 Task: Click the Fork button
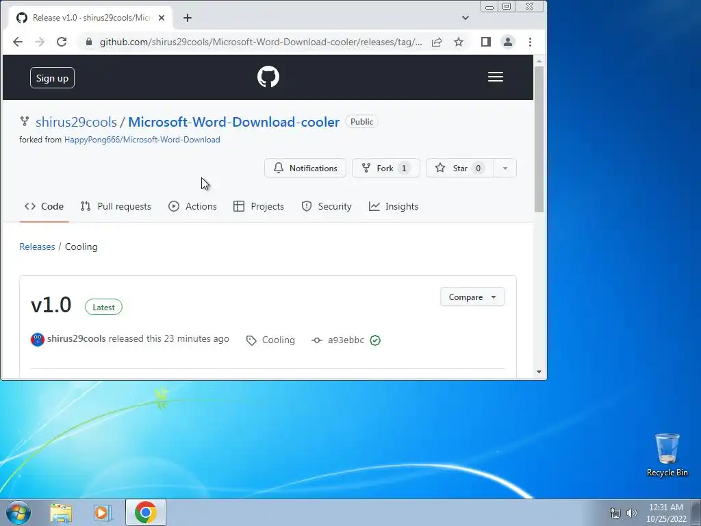[386, 168]
